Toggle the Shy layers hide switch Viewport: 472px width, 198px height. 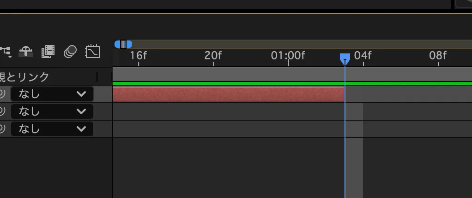(x=25, y=52)
